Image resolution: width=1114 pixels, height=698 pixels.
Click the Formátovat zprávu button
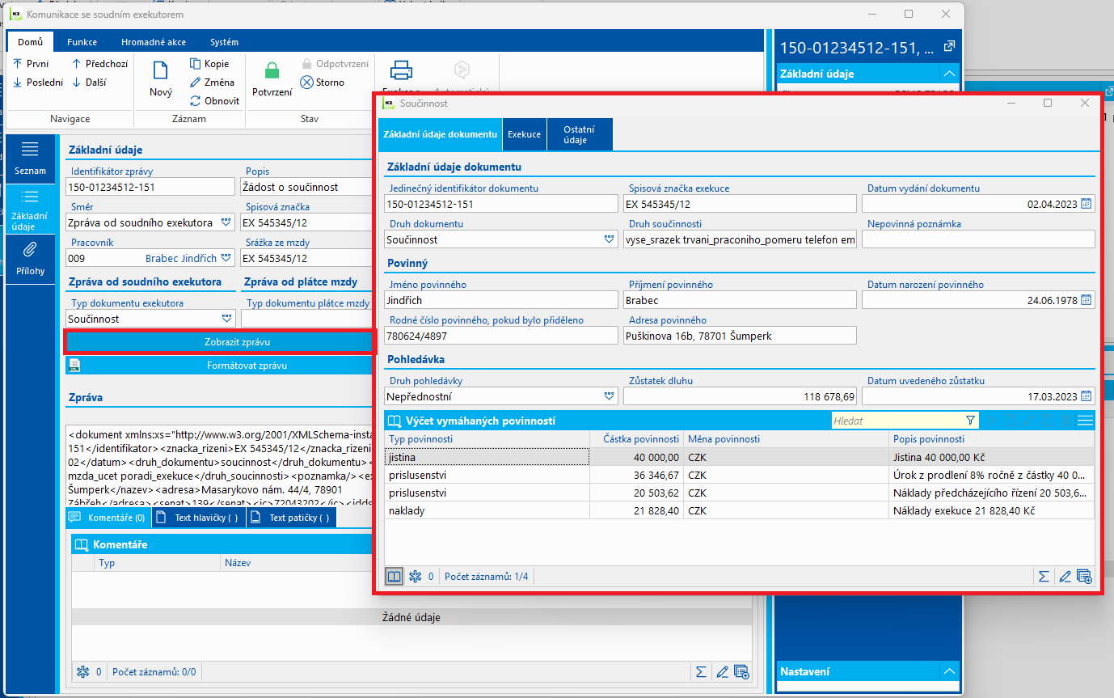pyautogui.click(x=220, y=365)
